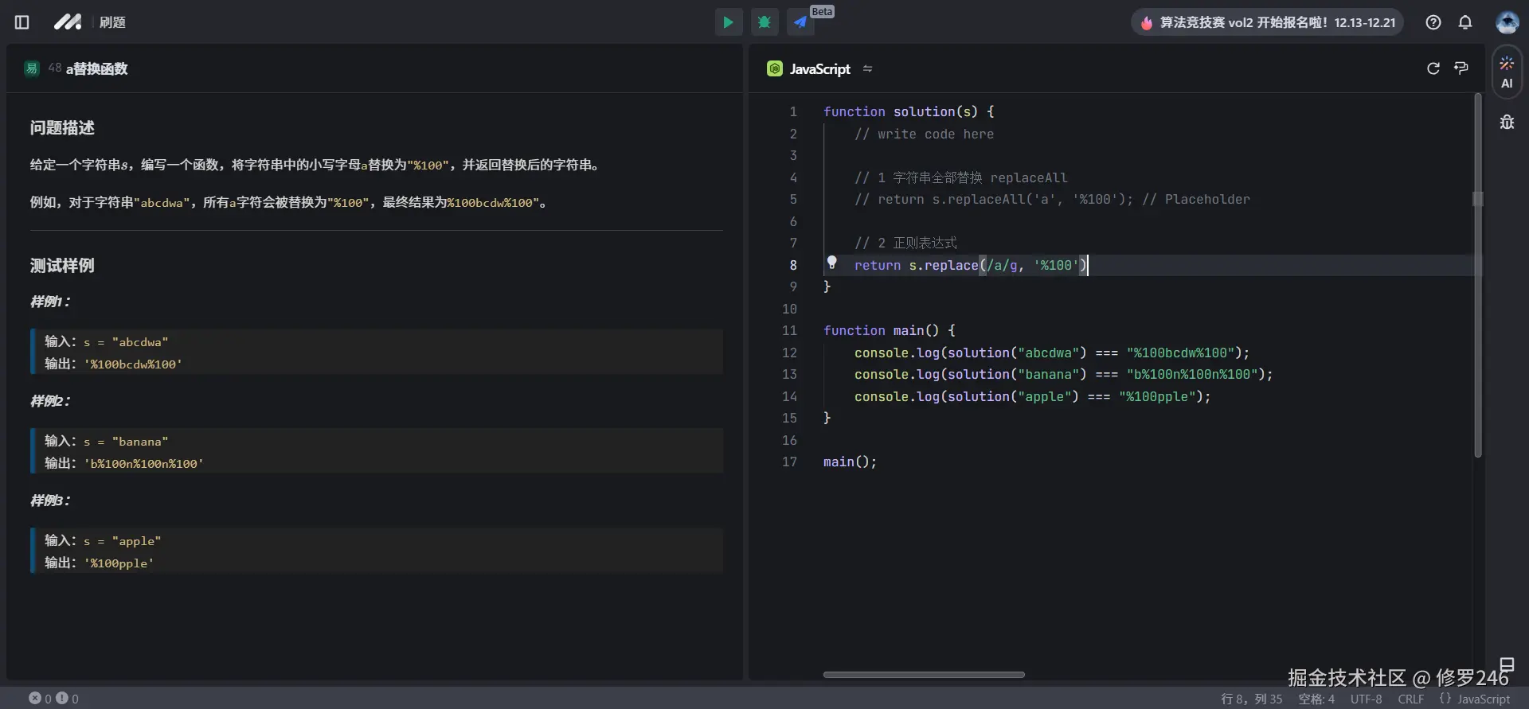Open the algorithm contest vol2 announcement banner

click(x=1267, y=22)
